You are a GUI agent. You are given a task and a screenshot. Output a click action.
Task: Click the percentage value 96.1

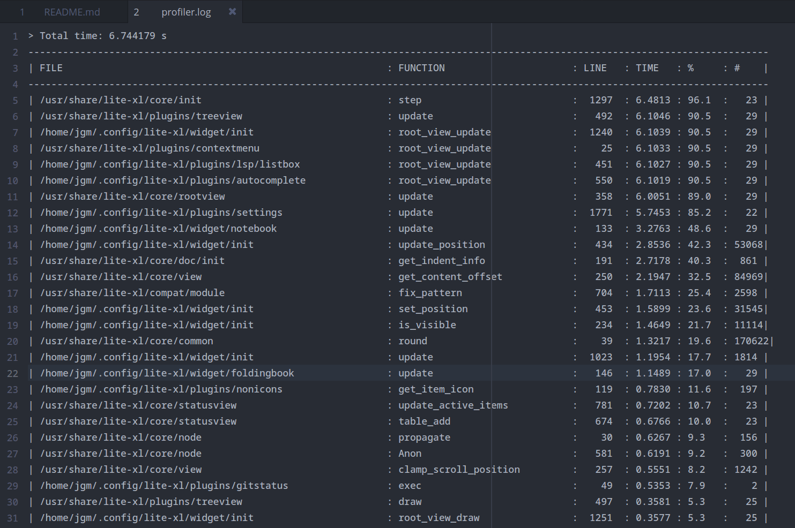click(699, 100)
